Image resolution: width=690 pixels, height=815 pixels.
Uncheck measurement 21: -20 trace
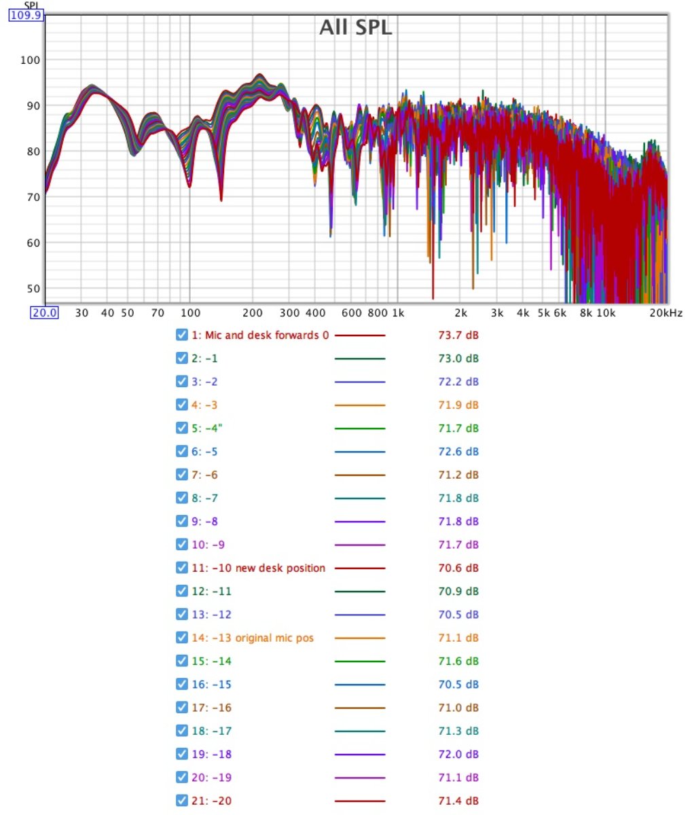pyautogui.click(x=181, y=801)
